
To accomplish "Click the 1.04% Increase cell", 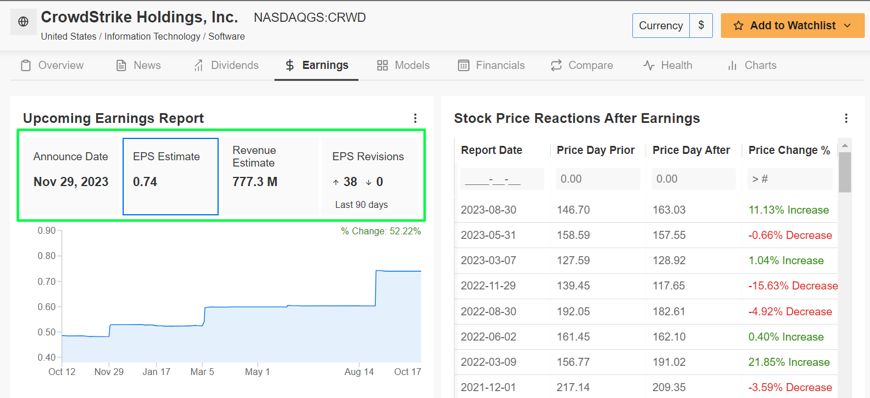I will point(786,261).
